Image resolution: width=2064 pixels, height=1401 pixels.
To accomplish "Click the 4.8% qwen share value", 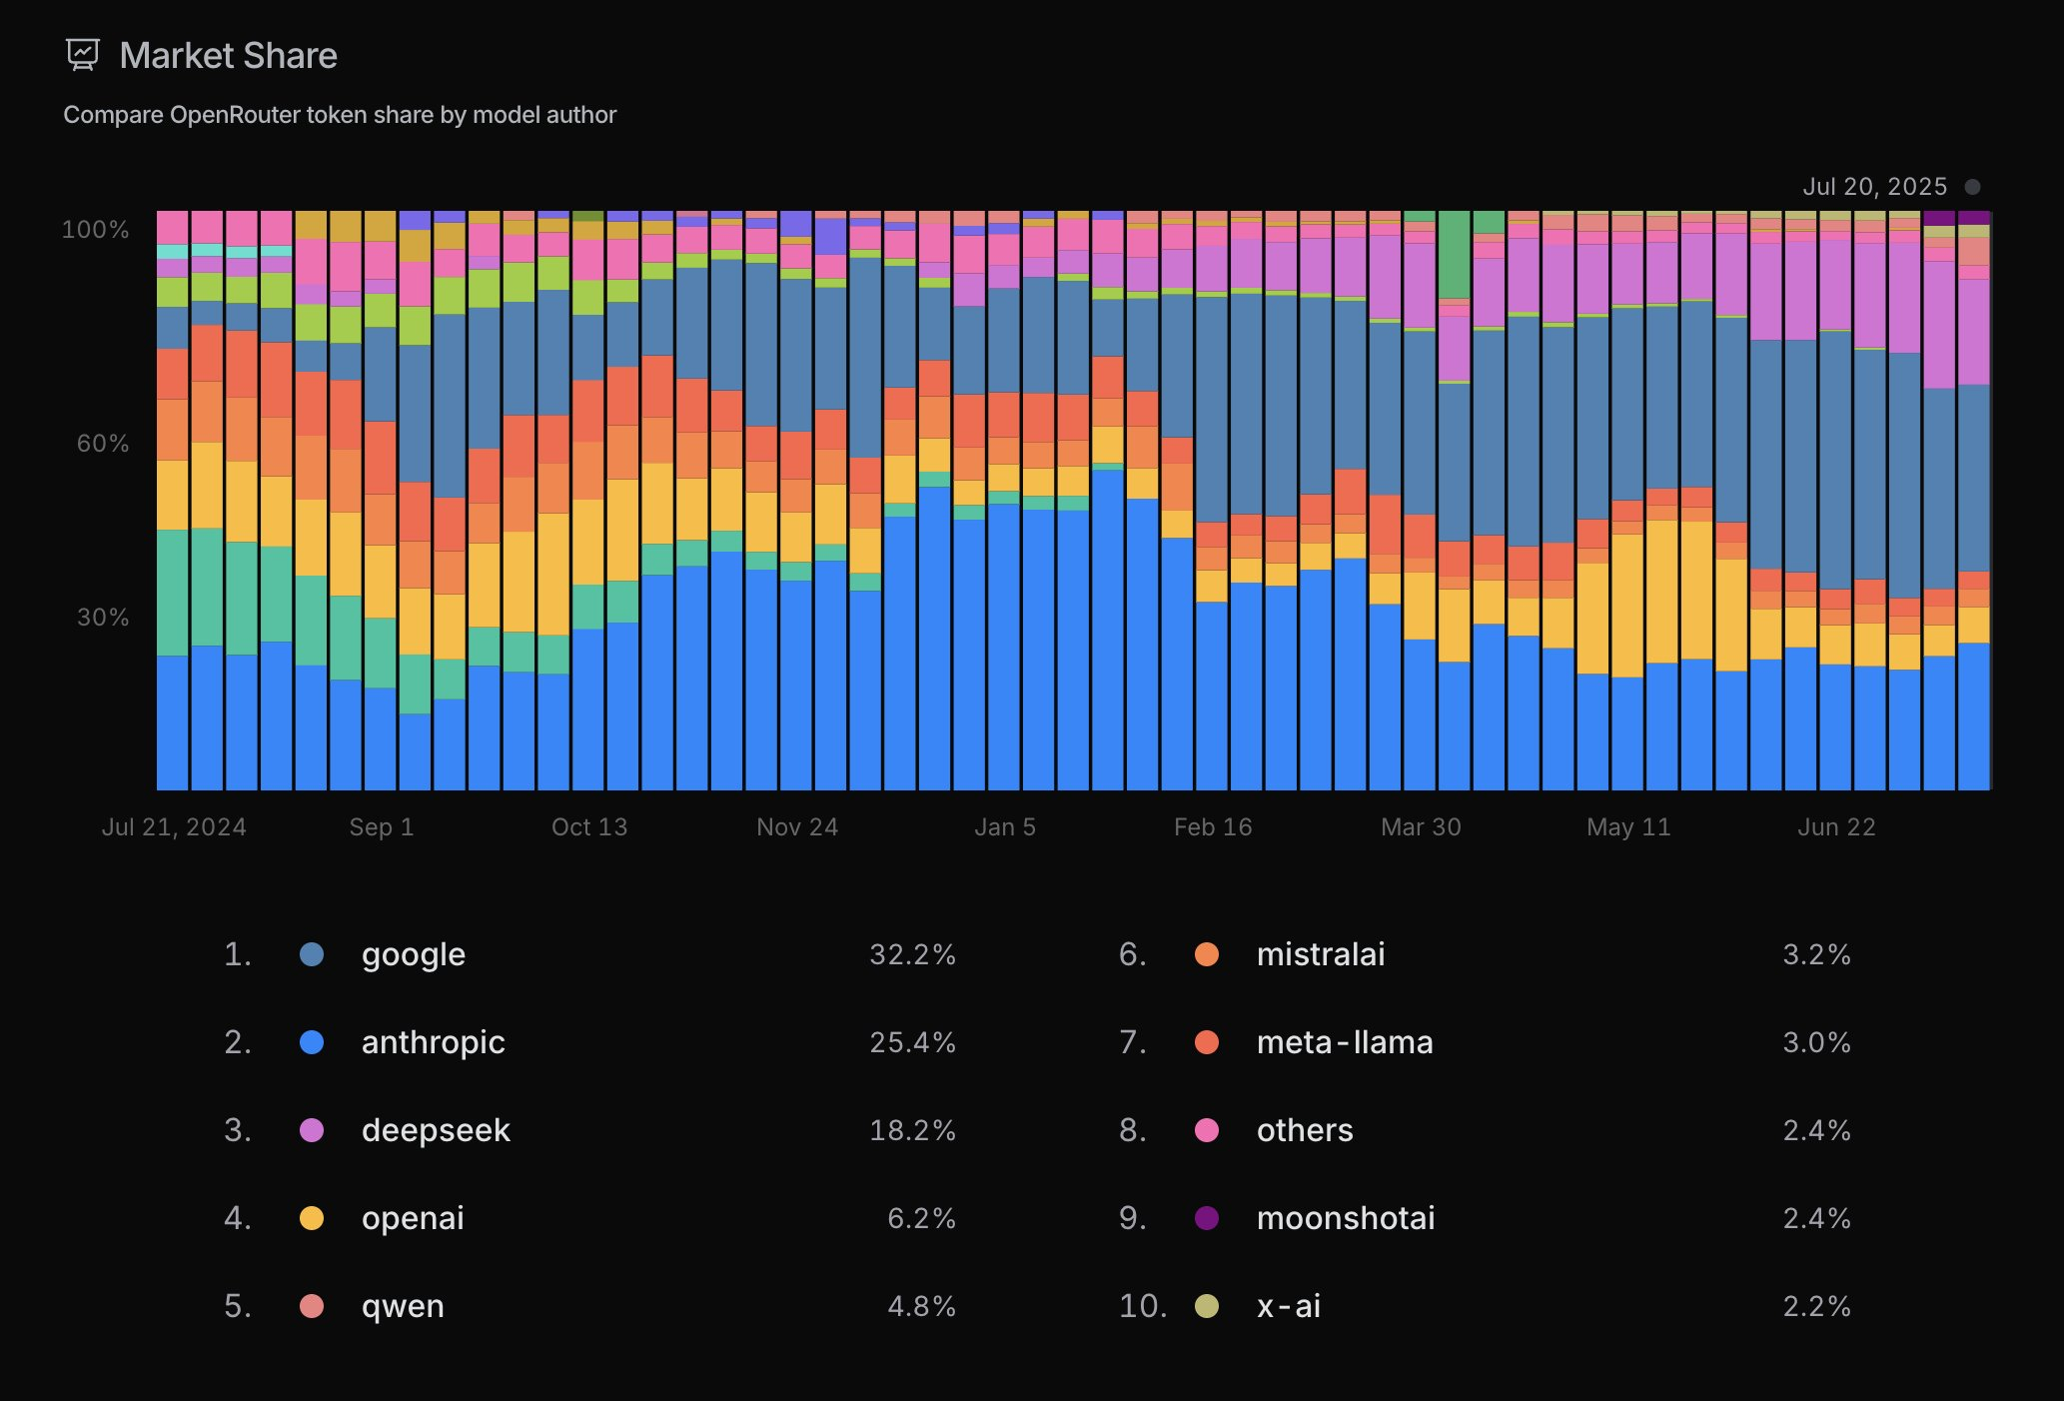I will [921, 1306].
